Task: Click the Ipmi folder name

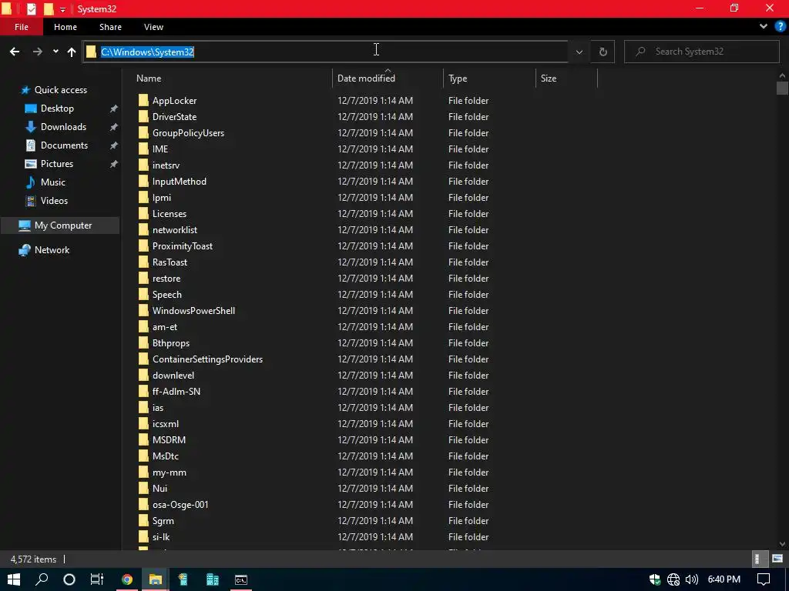Action: pos(162,198)
